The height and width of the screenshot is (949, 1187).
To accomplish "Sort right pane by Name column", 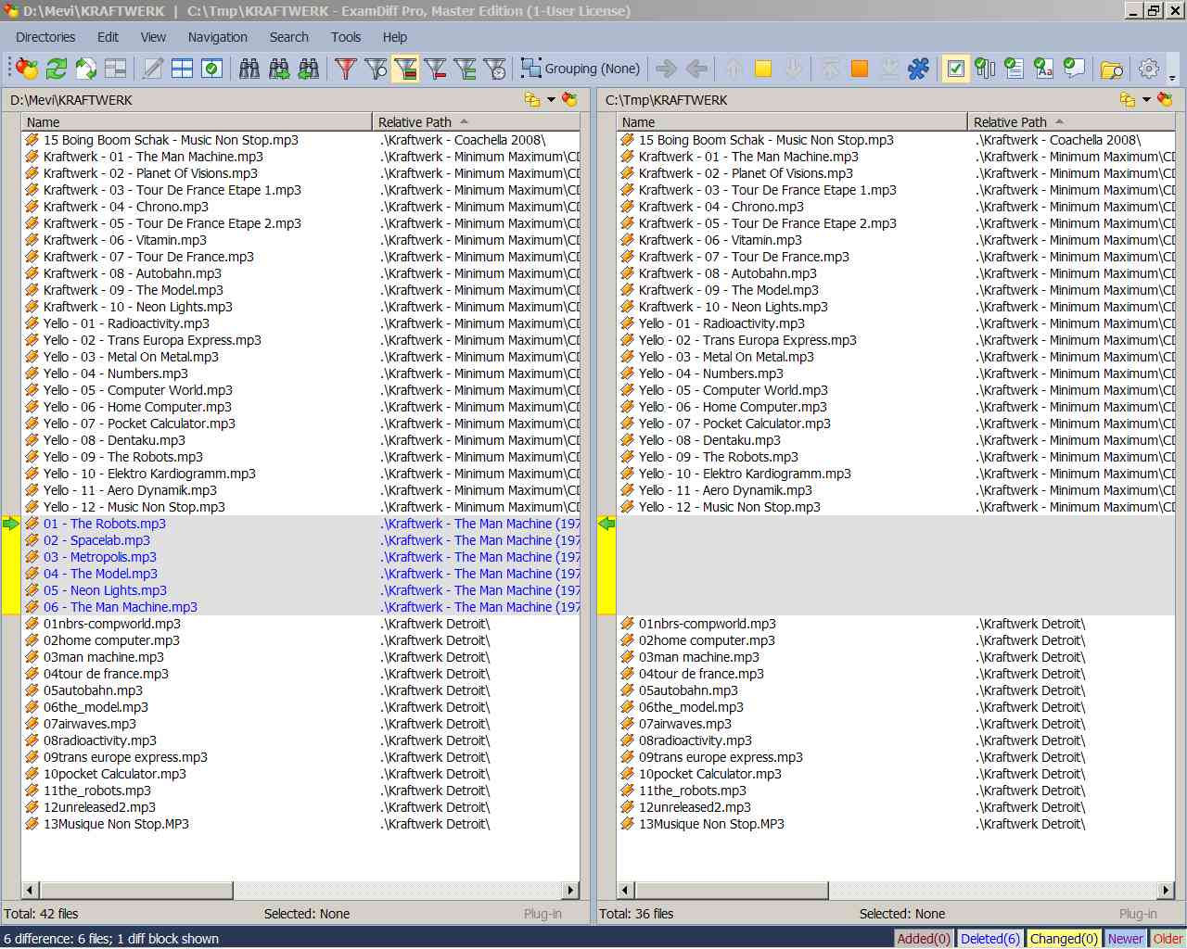I will (793, 121).
